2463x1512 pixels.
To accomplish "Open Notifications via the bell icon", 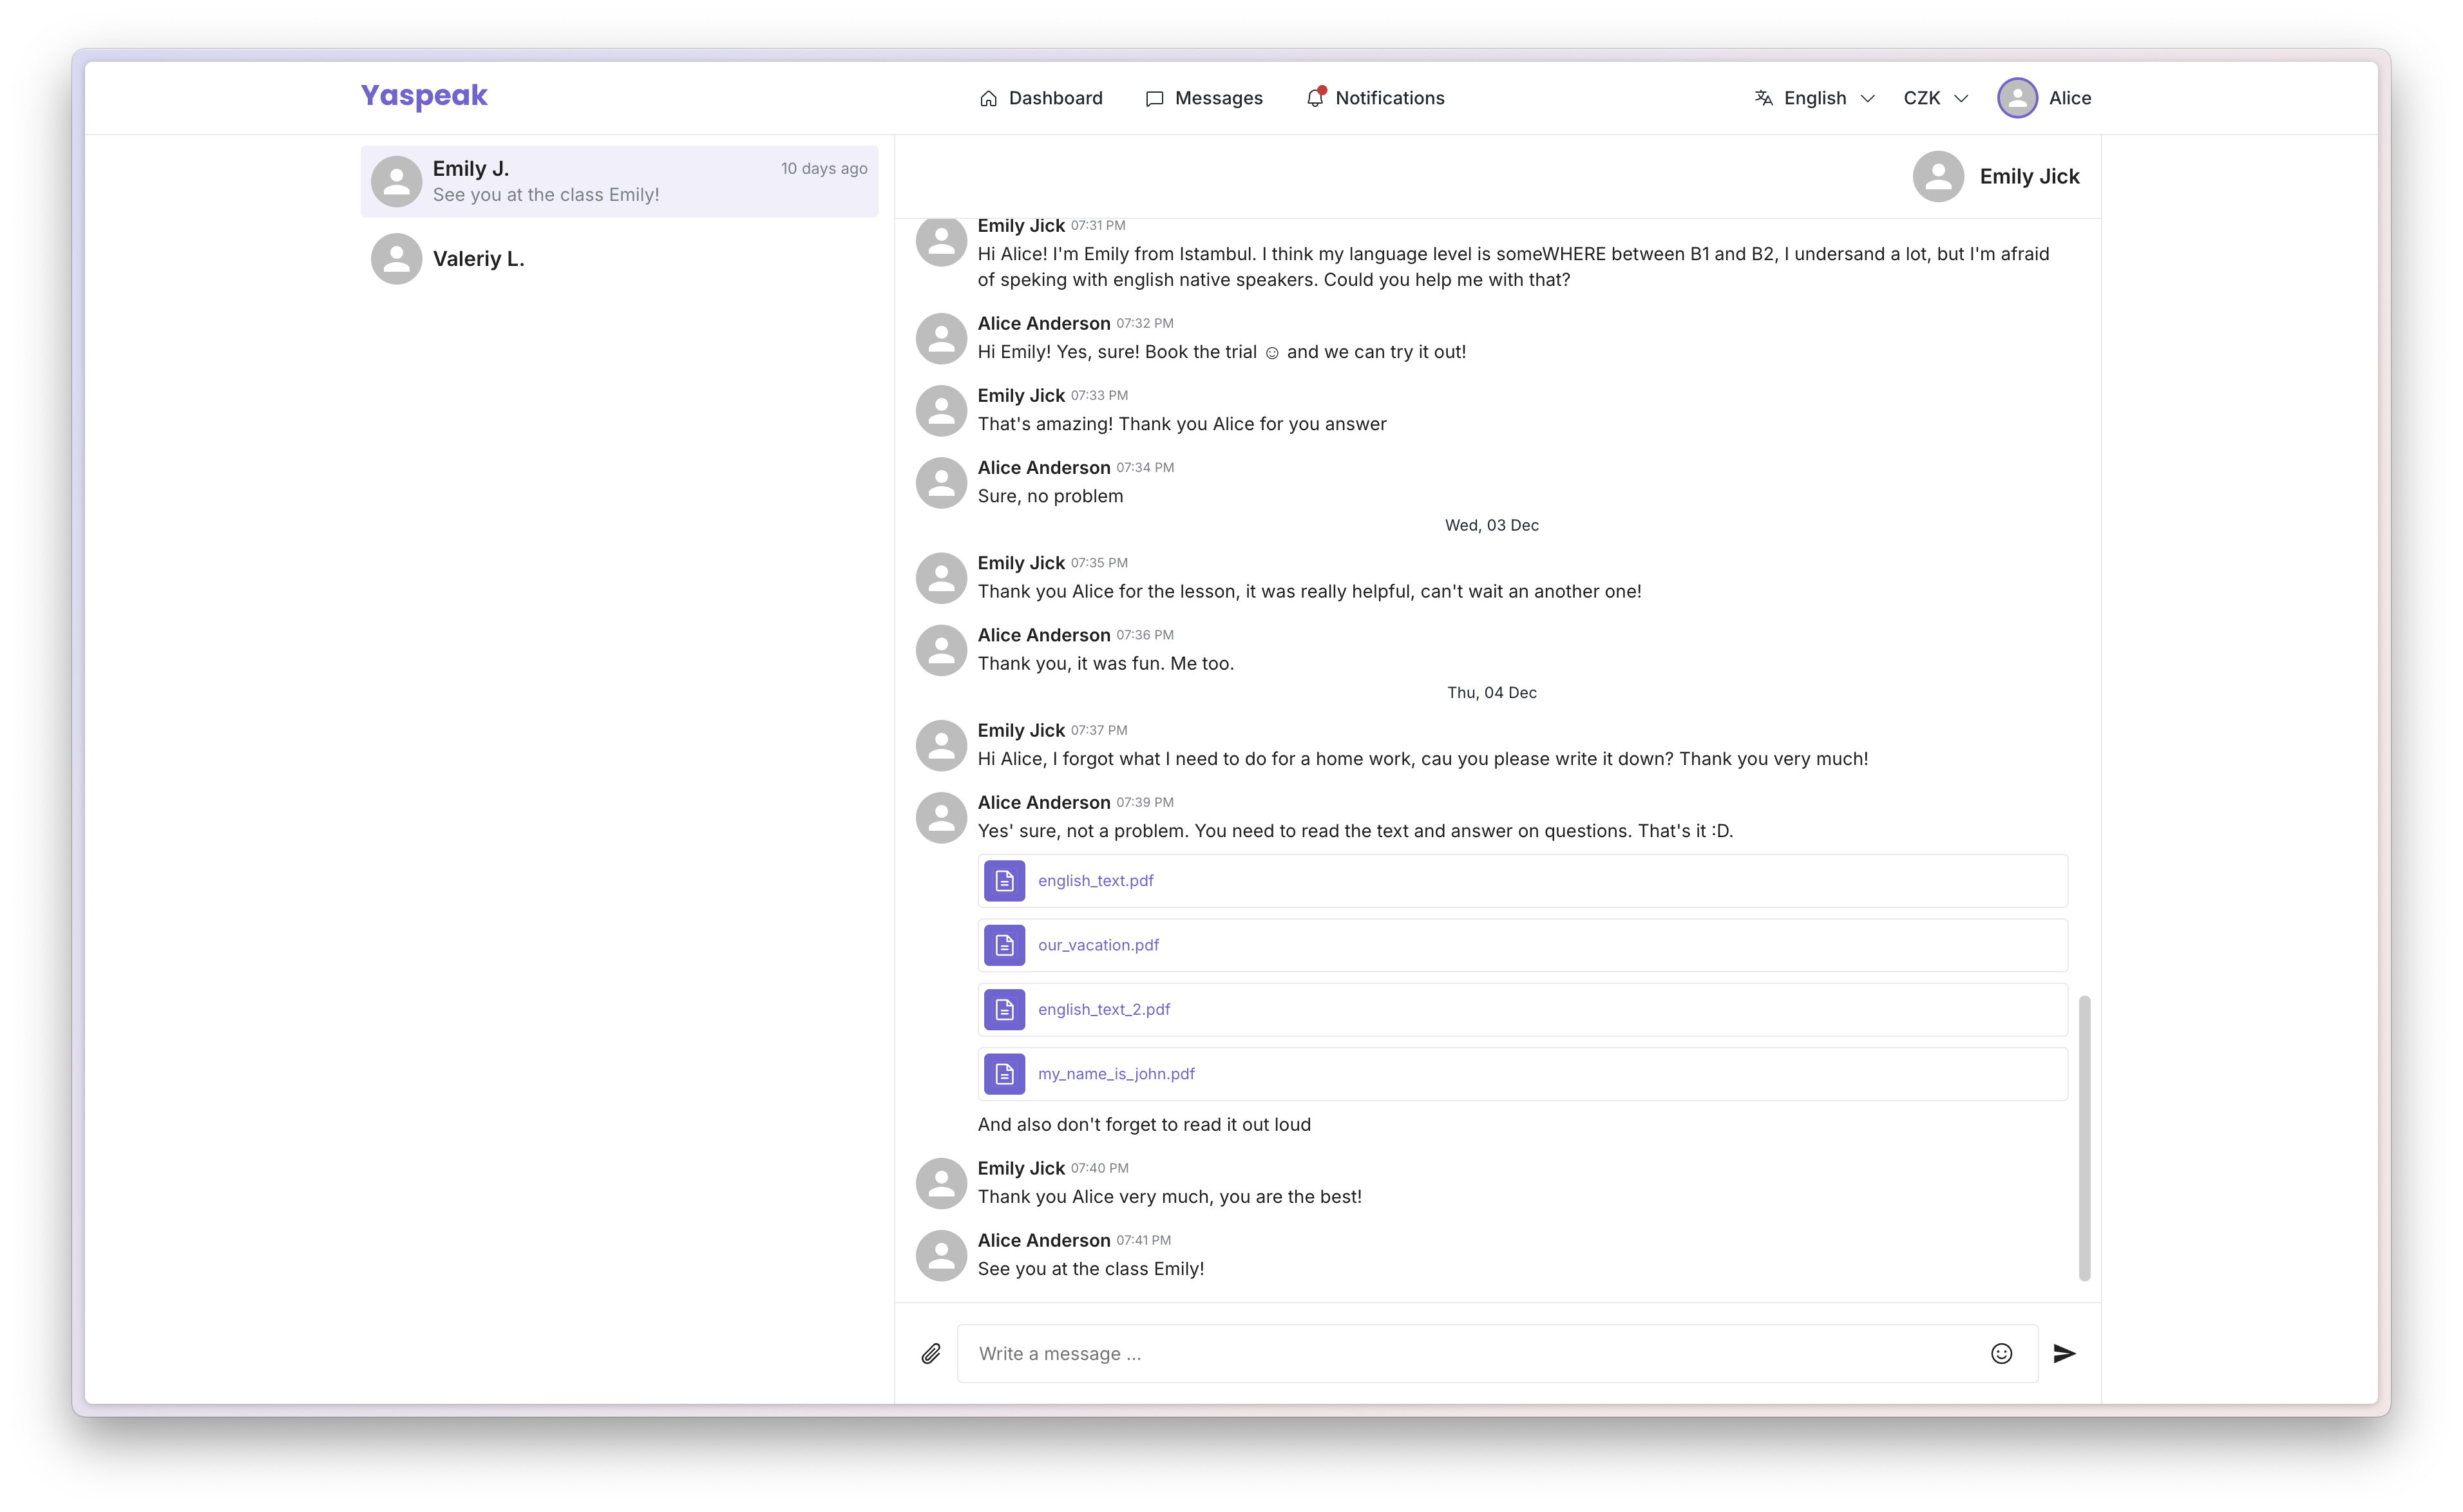I will tap(1315, 97).
